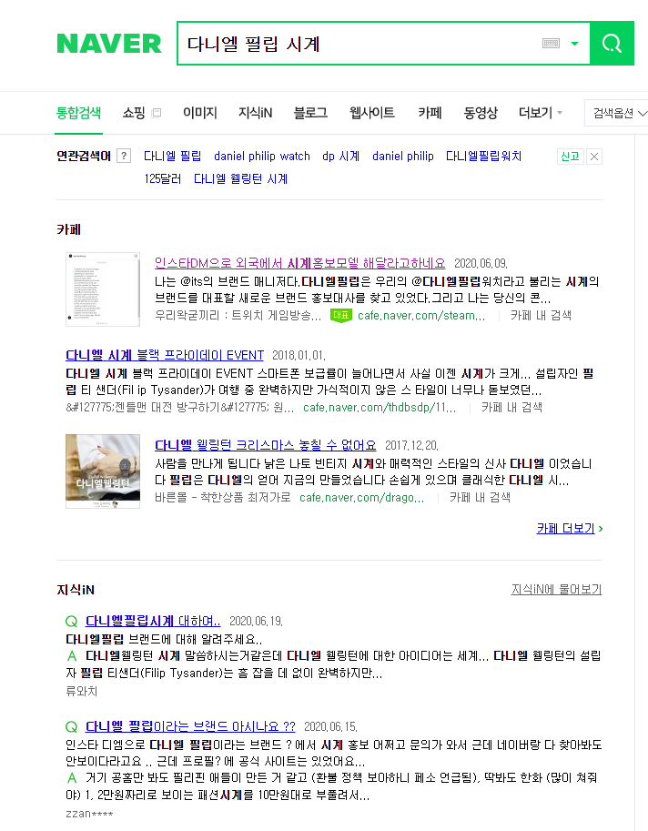Click the Instagram DM screenshot thumbnail

coord(103,289)
